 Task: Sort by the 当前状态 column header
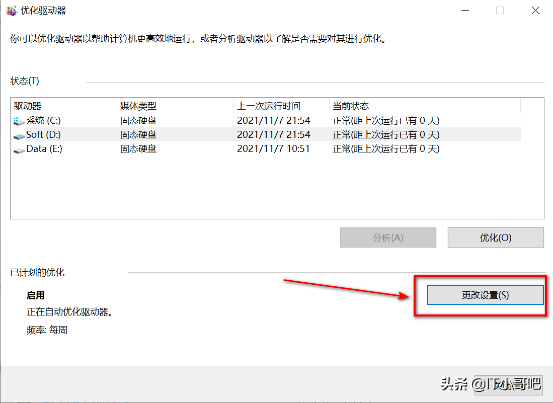(x=350, y=106)
